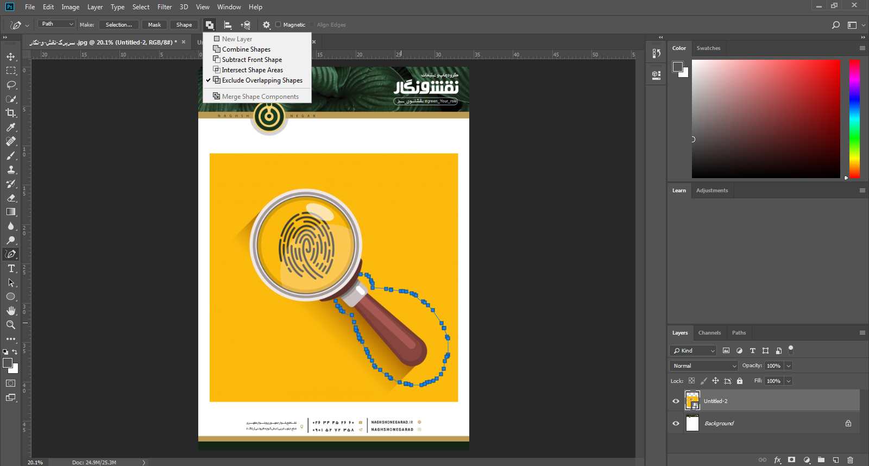
Task: Select the Hand tool
Action: tap(11, 311)
